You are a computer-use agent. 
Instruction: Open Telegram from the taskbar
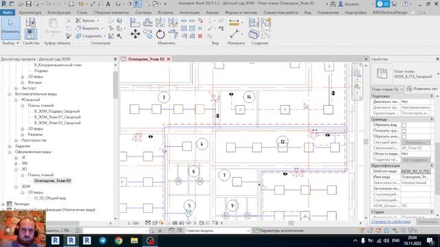[102, 241]
